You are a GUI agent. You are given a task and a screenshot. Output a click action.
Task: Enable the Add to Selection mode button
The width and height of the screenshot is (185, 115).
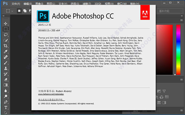25,11
